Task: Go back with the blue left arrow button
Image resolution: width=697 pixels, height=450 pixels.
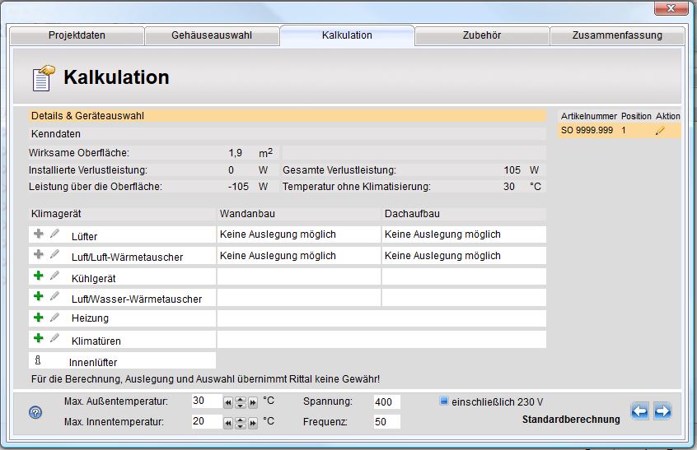Action: tap(640, 411)
